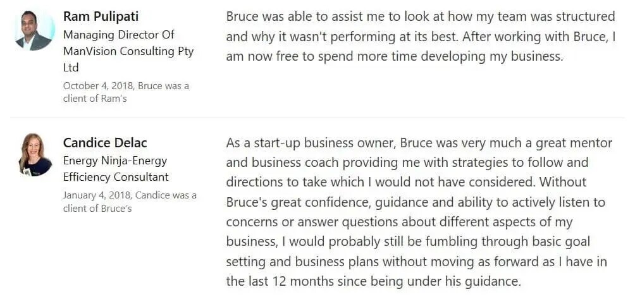
Task: Click 'Energy Ninja-Energy' headline text
Action: pyautogui.click(x=115, y=161)
